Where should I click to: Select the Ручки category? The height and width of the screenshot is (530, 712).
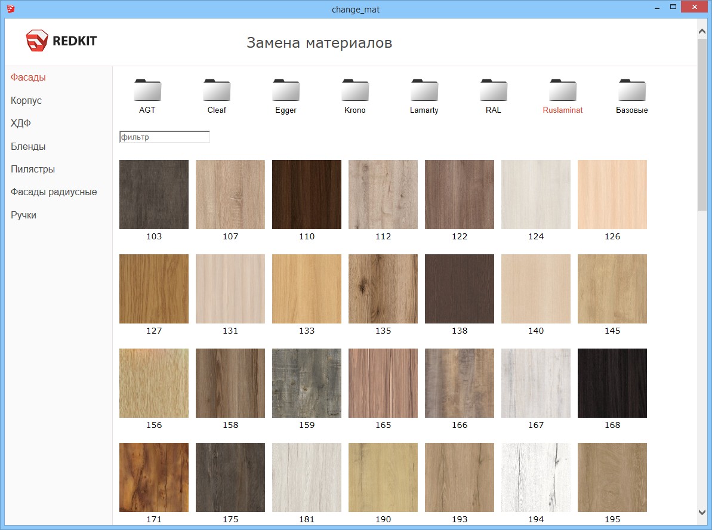pos(24,215)
